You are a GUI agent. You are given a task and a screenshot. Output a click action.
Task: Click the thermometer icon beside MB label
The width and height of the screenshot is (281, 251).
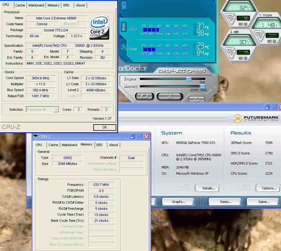click(231, 32)
